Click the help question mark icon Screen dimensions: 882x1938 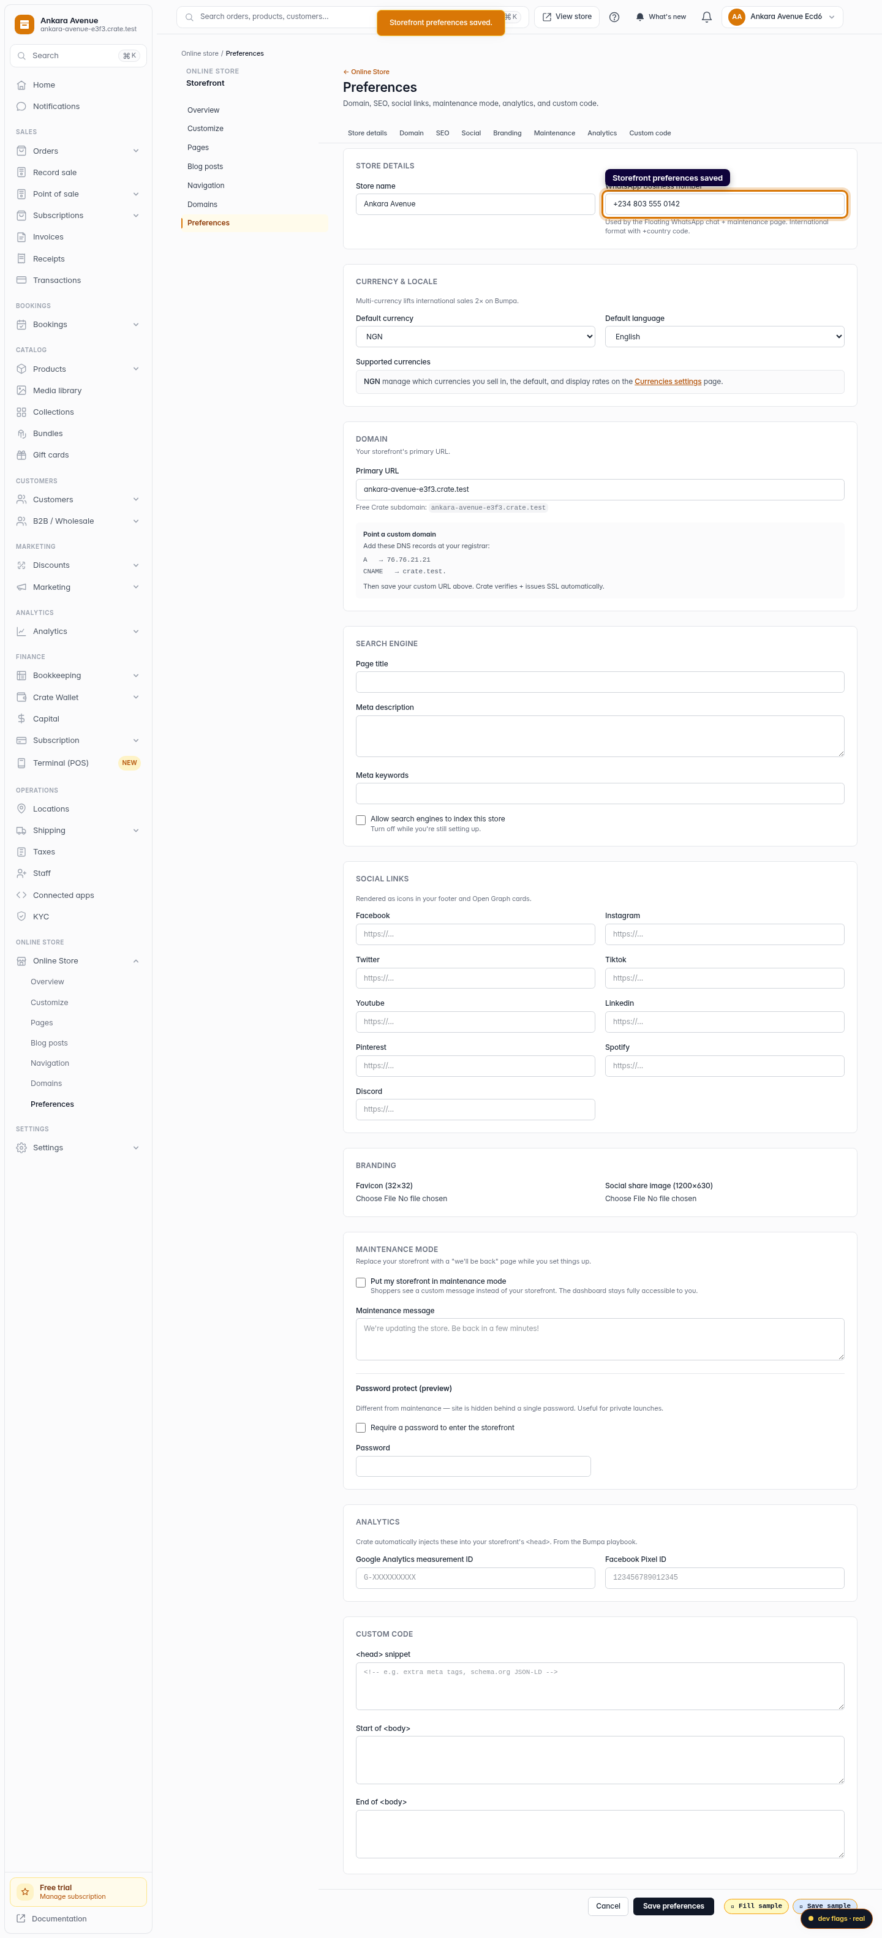[614, 17]
